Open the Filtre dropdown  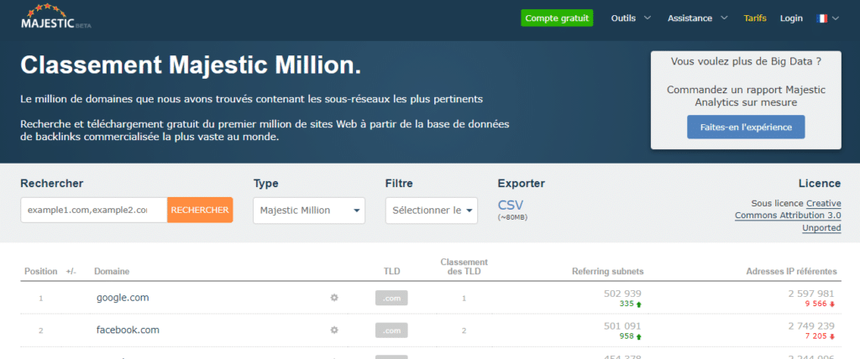click(432, 211)
